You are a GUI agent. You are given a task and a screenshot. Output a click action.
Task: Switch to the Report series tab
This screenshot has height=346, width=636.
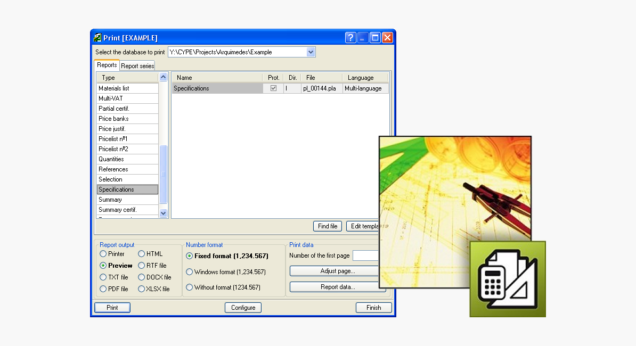(137, 65)
